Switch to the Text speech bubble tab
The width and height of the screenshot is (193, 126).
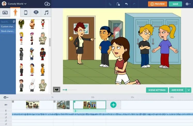click(x=36, y=13)
